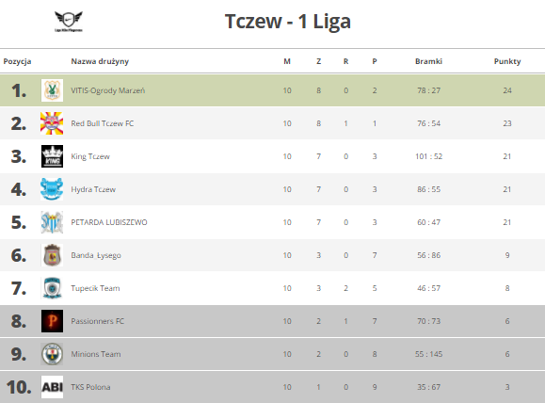Click the Minions Team round badge
The width and height of the screenshot is (545, 403).
click(52, 354)
